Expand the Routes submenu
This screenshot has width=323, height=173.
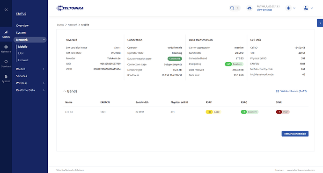coord(30,69)
